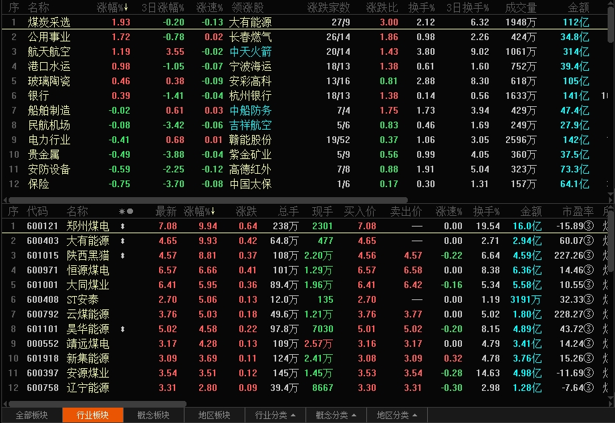
Task: Switch to the 全部板块 tab
Action: point(31,415)
